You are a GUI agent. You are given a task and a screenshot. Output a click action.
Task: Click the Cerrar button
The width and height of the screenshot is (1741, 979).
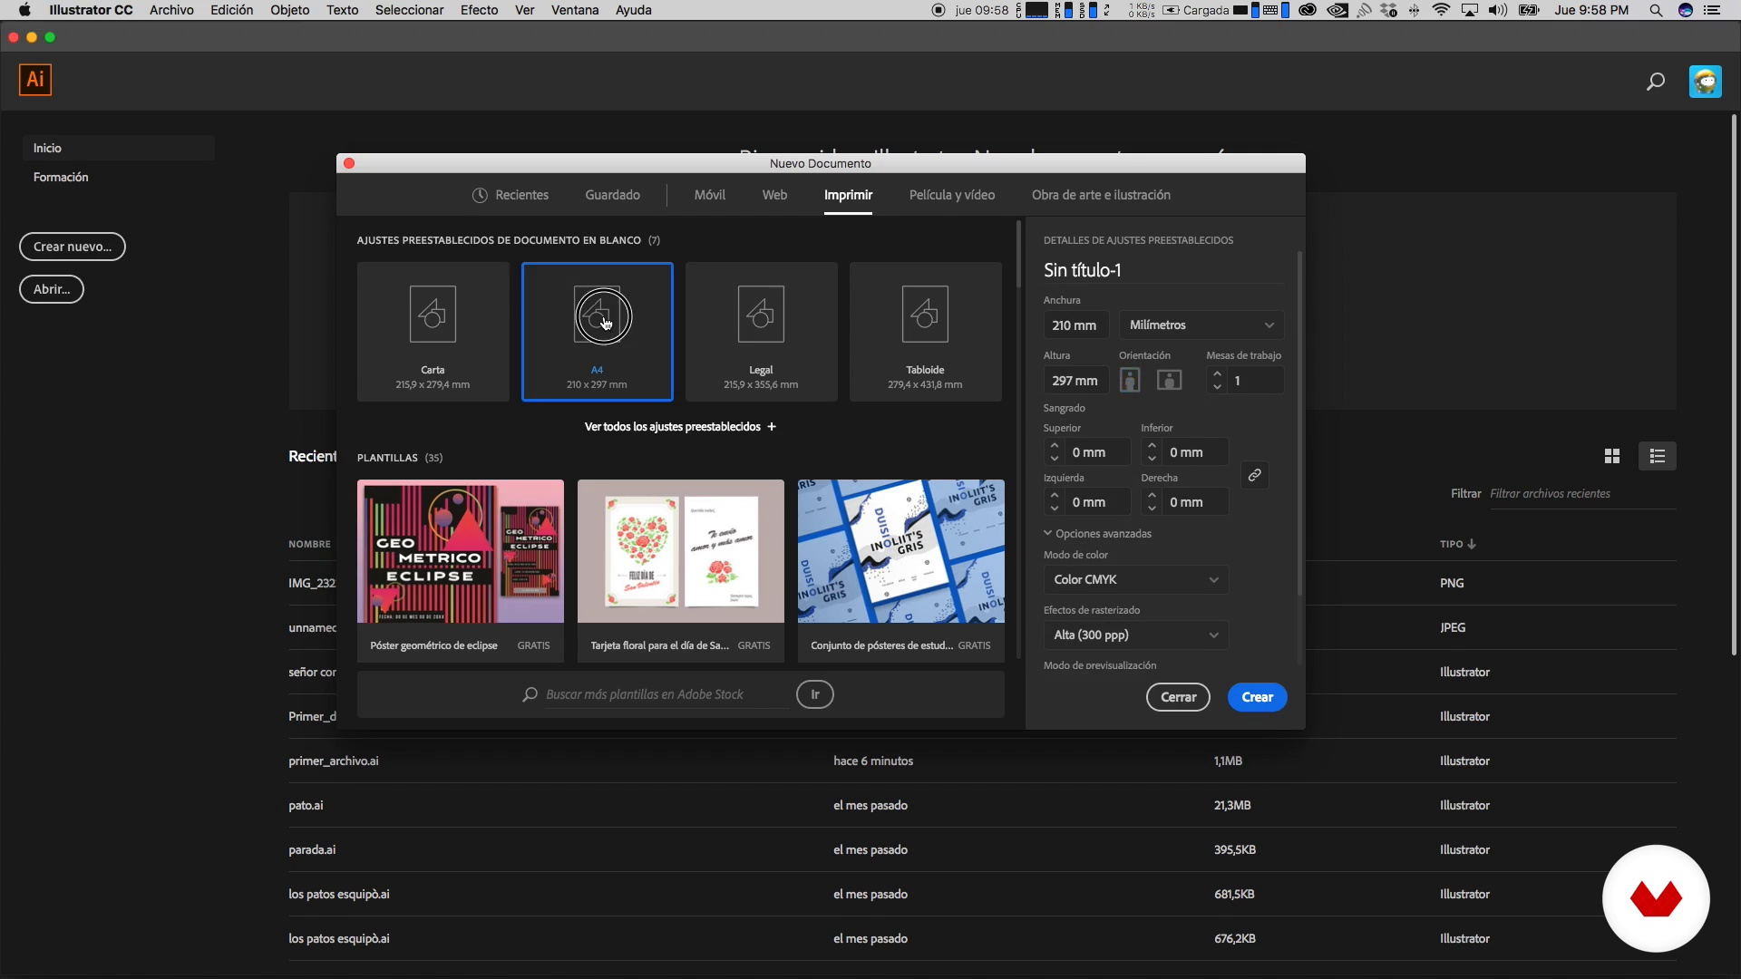(x=1178, y=698)
